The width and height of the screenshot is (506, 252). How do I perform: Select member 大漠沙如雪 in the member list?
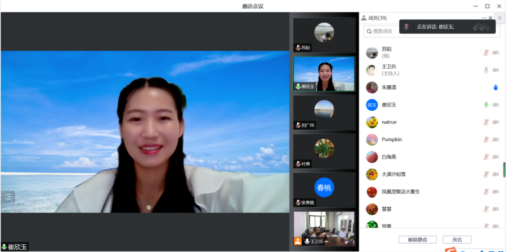pos(432,174)
